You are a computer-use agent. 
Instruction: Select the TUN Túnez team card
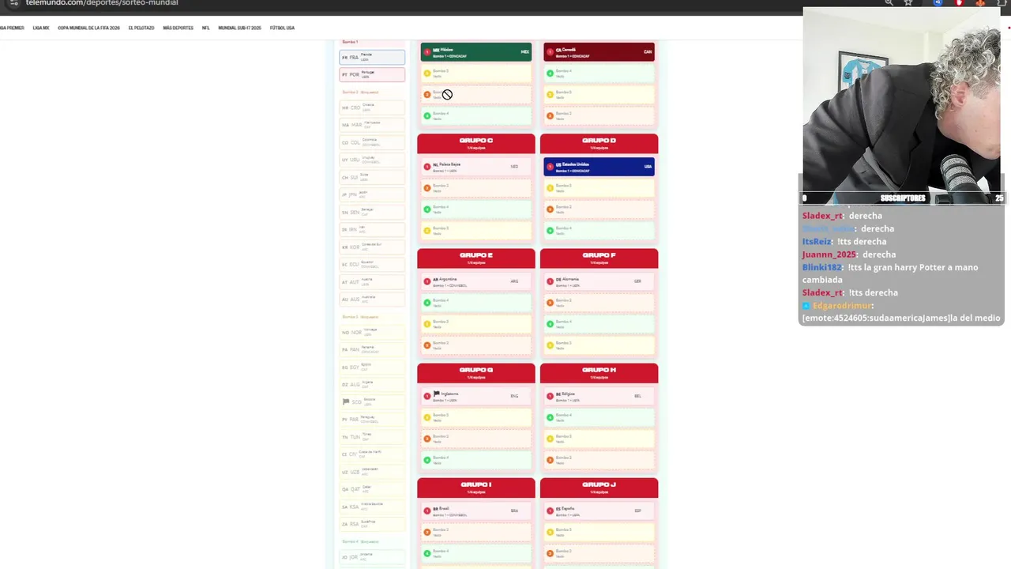(x=372, y=436)
